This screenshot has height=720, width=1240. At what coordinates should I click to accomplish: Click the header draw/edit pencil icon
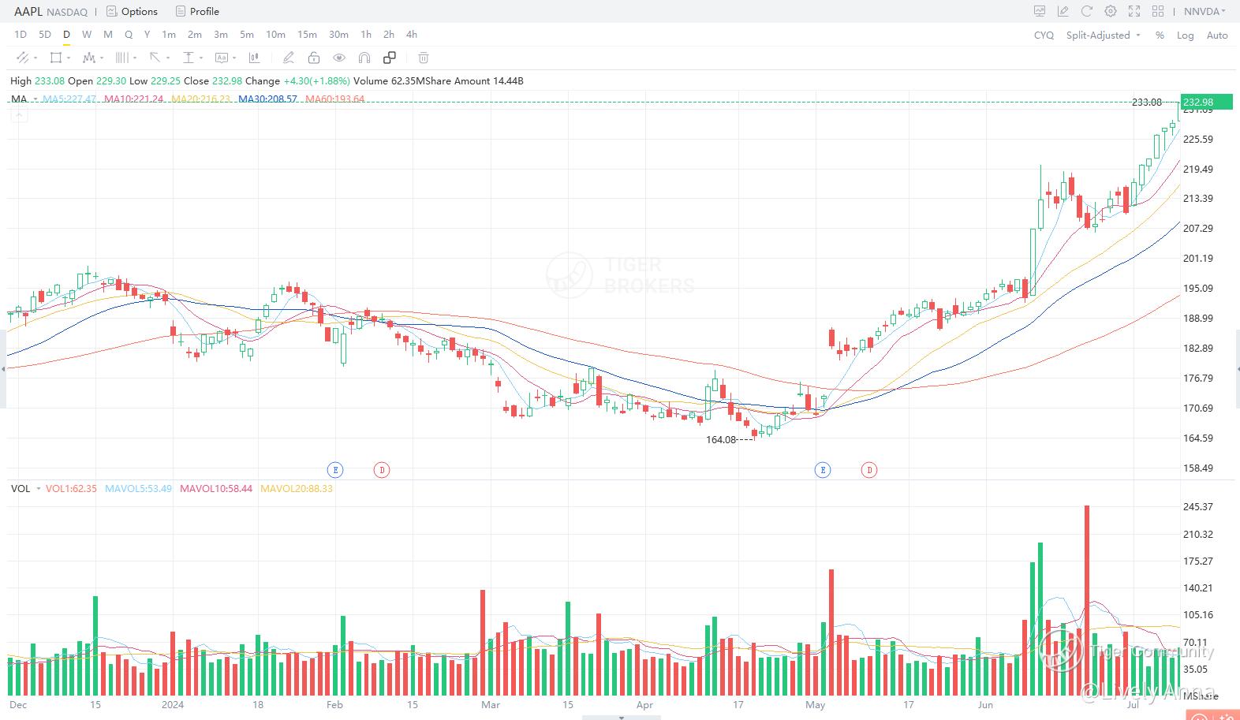[1063, 11]
